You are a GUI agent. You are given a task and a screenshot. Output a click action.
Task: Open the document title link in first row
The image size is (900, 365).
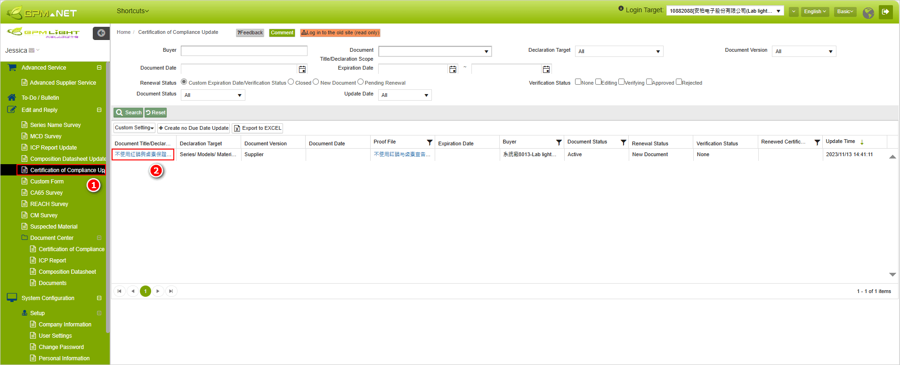143,154
